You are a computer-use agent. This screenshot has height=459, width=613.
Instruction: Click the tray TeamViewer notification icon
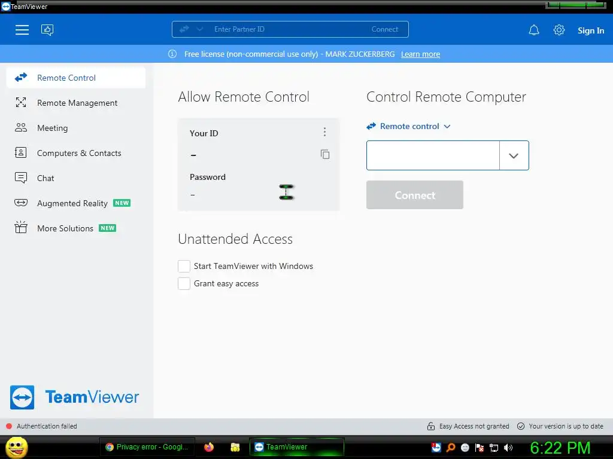pos(436,447)
